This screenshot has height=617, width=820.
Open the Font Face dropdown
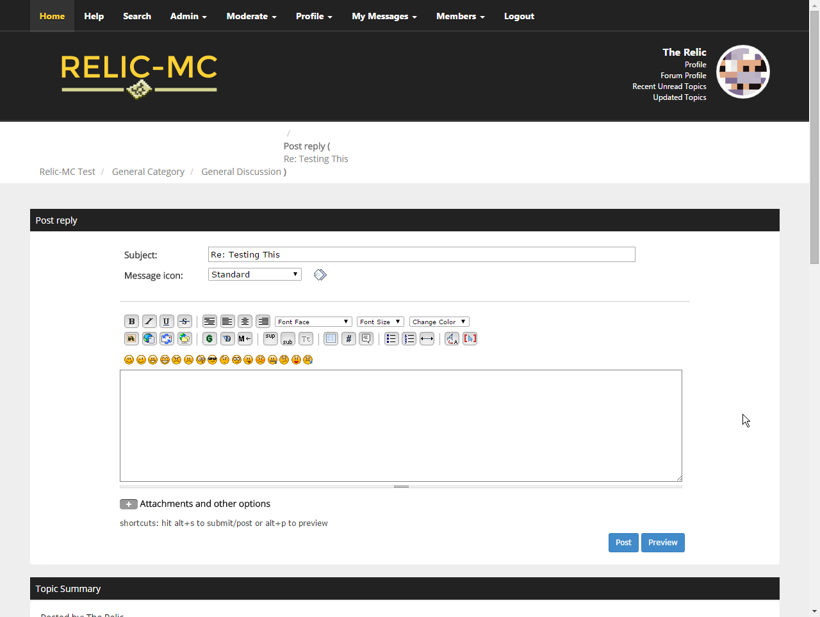pyautogui.click(x=313, y=322)
